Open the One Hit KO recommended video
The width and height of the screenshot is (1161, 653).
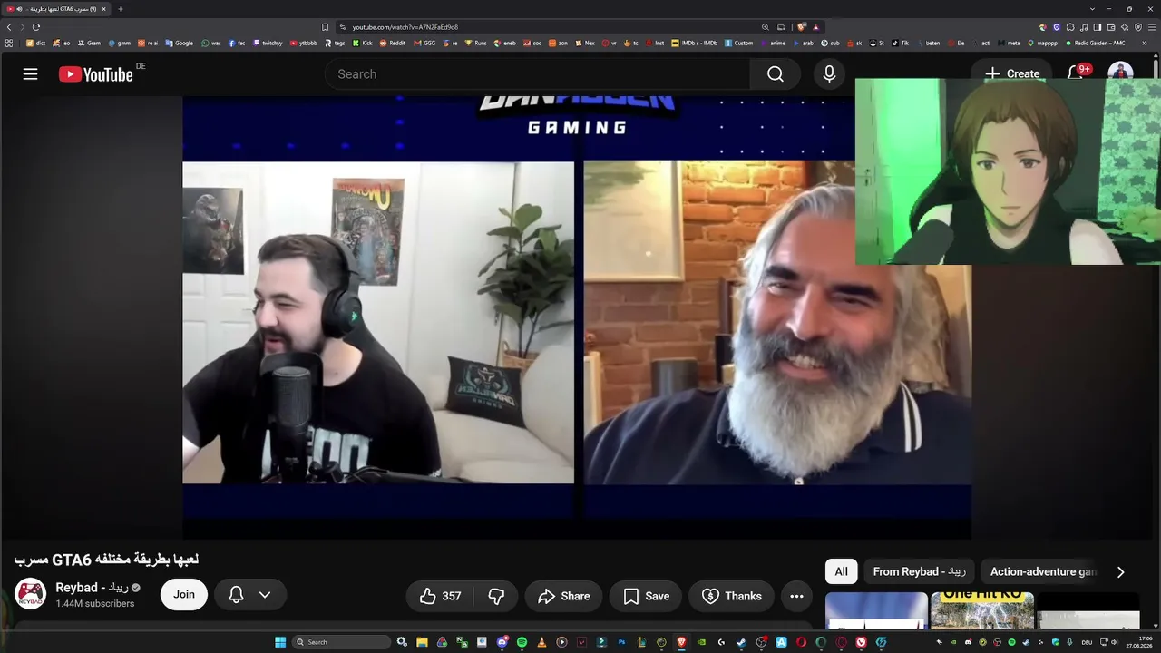click(982, 610)
